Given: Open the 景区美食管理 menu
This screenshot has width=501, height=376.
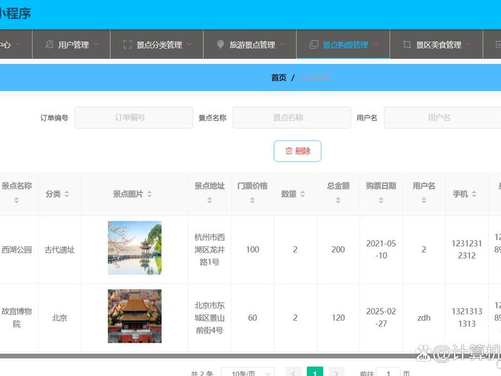Looking at the screenshot, I should (436, 44).
